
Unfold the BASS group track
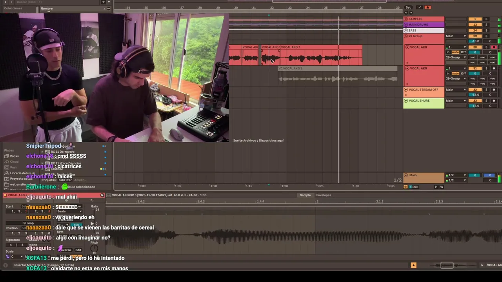406,30
